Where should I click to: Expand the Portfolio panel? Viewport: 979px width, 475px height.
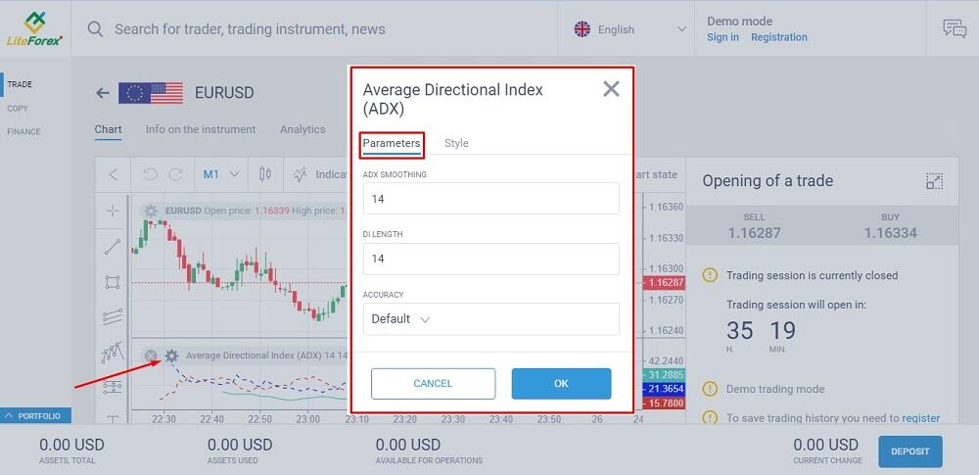pos(35,415)
